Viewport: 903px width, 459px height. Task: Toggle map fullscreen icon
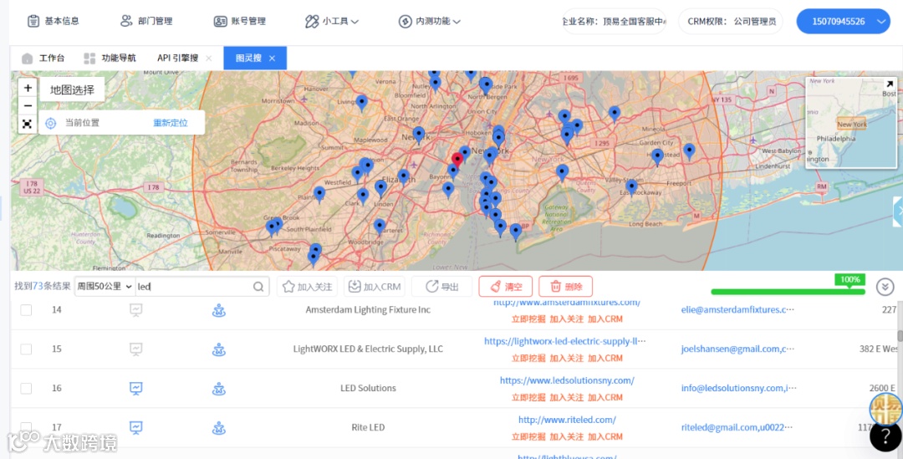point(28,124)
